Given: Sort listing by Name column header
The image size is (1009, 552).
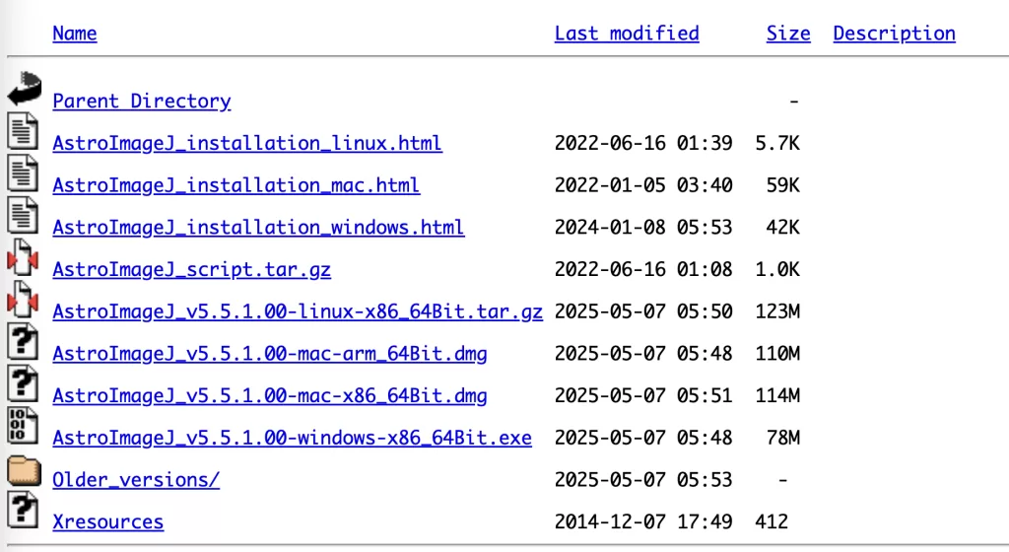Looking at the screenshot, I should (x=75, y=34).
